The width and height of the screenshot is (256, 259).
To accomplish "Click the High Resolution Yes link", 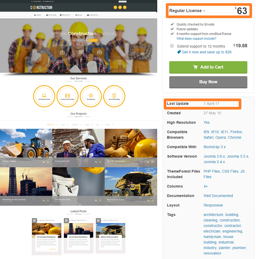I will click(207, 123).
